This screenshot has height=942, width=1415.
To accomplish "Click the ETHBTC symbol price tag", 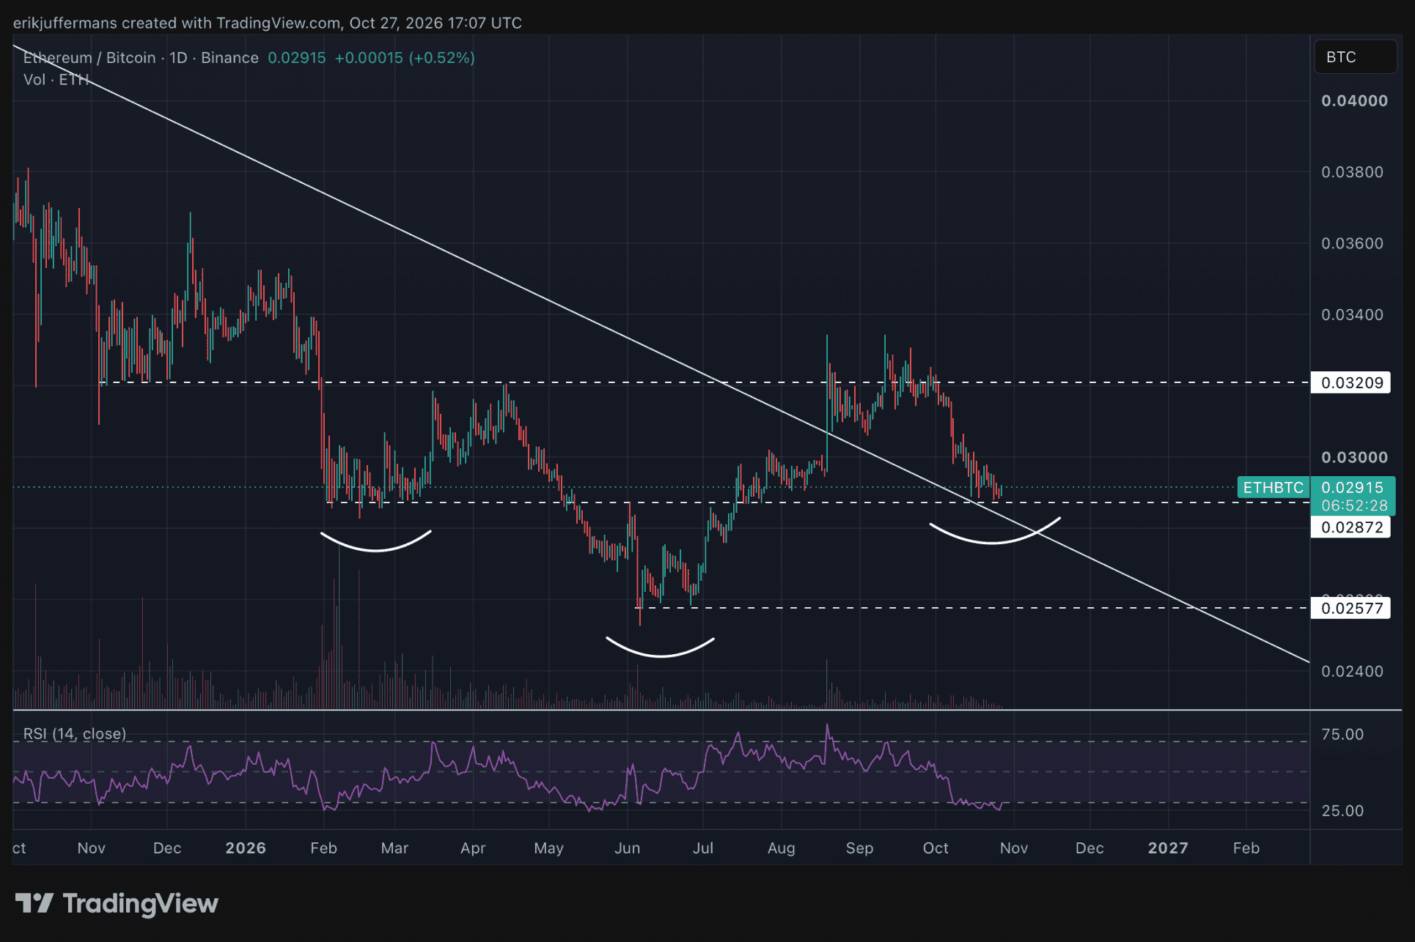I will (x=1273, y=488).
